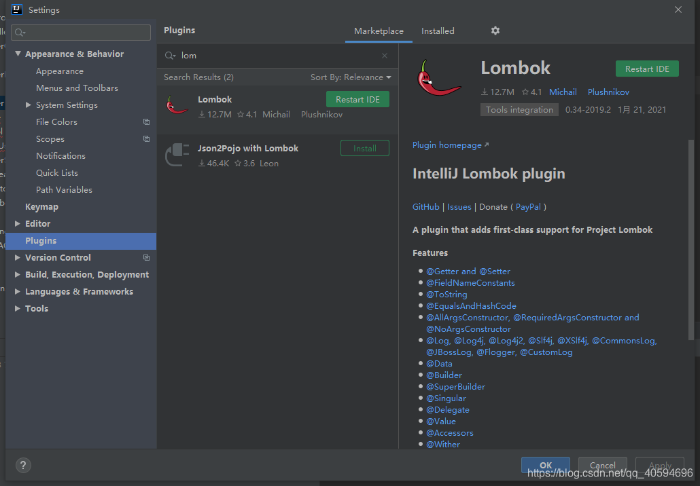The width and height of the screenshot is (700, 486).
Task: Click the Lombok chili pepper icon in results
Action: (177, 105)
